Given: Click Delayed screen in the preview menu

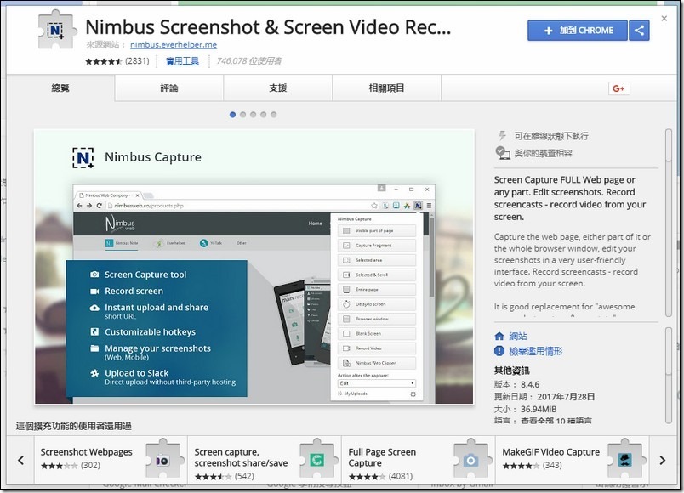Looking at the screenshot, I should pyautogui.click(x=377, y=304).
